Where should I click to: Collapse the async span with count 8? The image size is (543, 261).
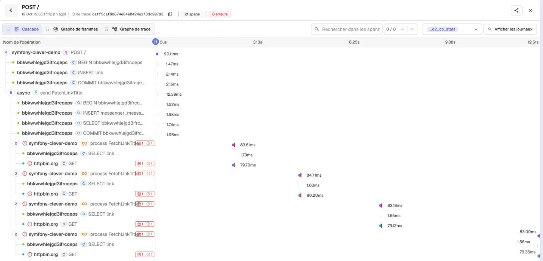pos(11,93)
